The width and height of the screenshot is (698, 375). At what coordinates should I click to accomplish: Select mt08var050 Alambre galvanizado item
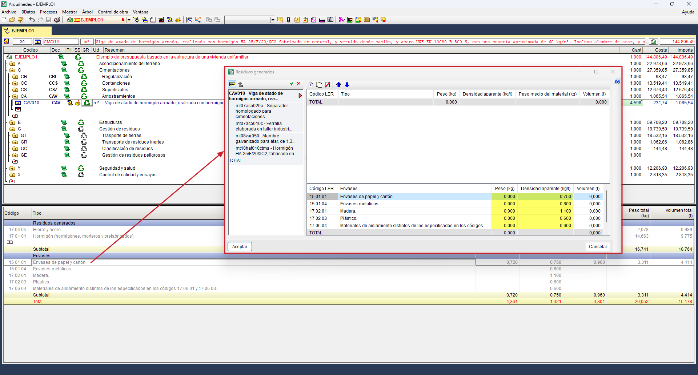pos(265,138)
